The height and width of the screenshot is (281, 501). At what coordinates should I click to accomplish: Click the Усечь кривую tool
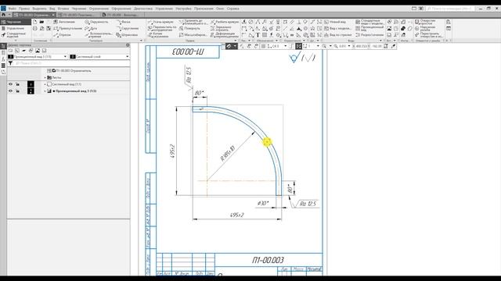160,22
